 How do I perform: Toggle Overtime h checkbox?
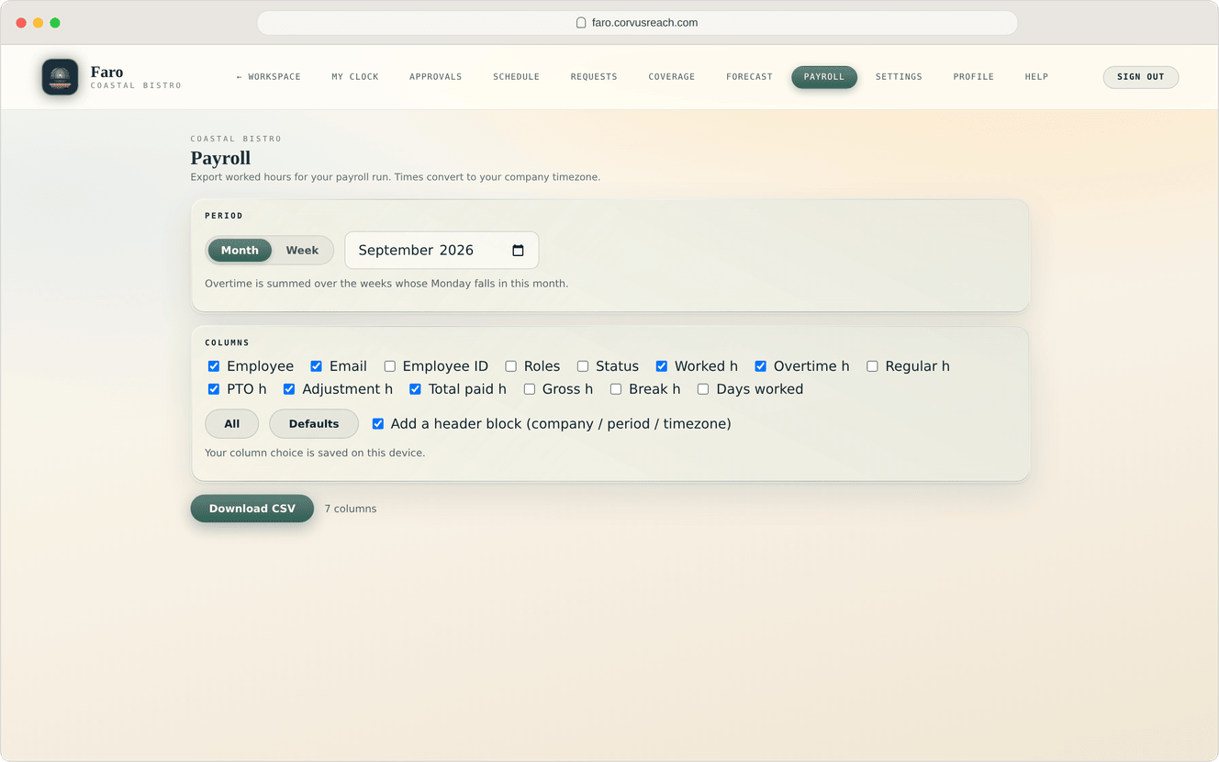click(x=760, y=366)
